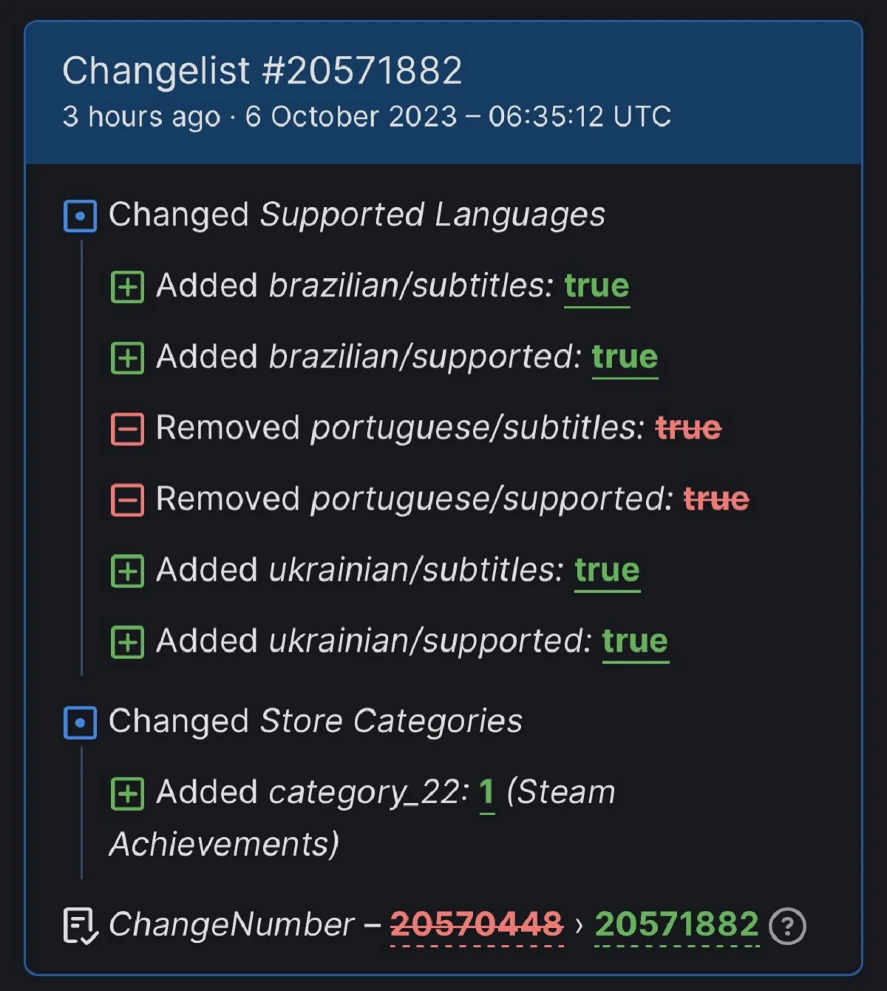Click the blue icon beside Changed Store Categories

pos(80,723)
